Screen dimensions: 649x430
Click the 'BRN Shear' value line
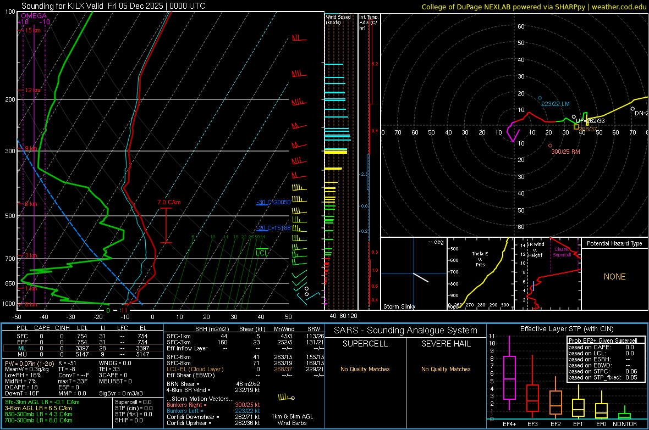(x=213, y=384)
